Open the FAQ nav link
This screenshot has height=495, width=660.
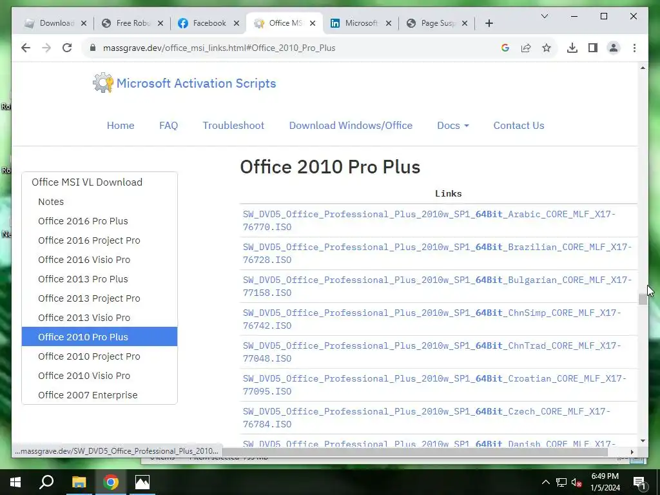(168, 126)
